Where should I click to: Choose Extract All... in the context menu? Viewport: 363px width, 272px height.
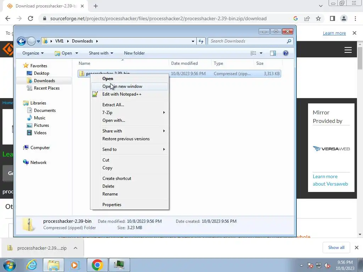tap(129, 105)
